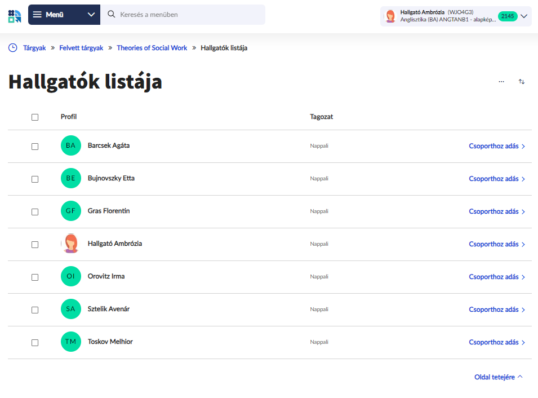Image resolution: width=538 pixels, height=398 pixels.
Task: Open Theories of Social Work breadcrumb link
Action: [152, 48]
